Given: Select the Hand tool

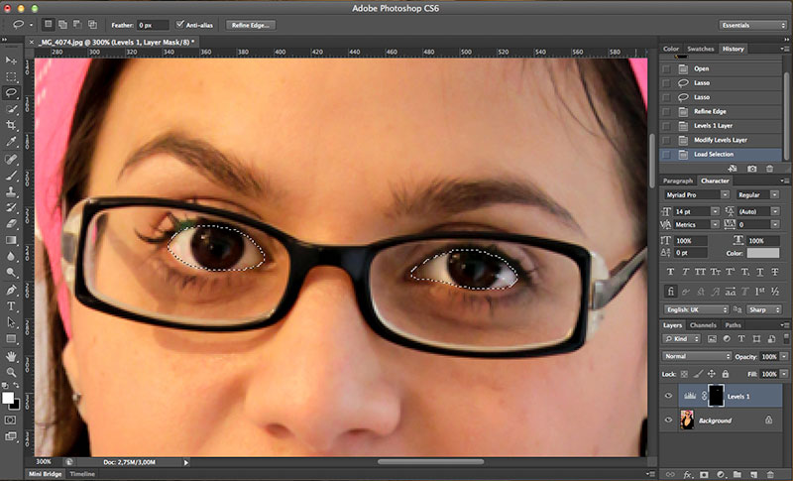Looking at the screenshot, I should click(x=11, y=355).
